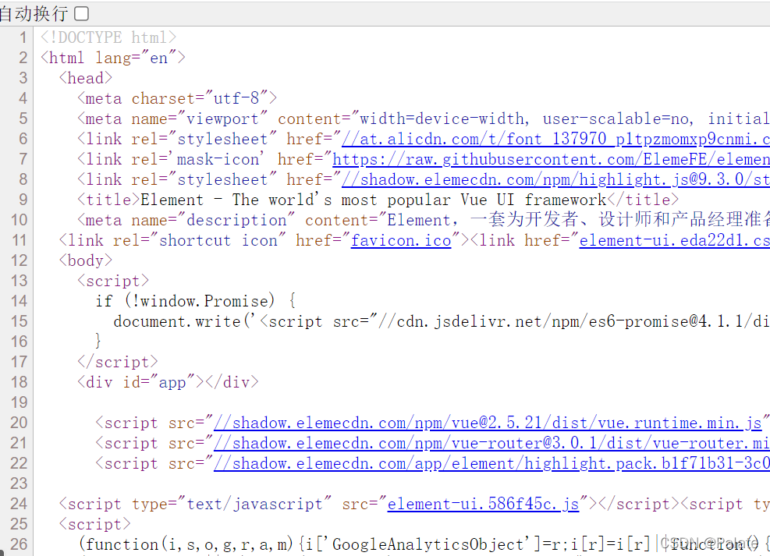Click the div id="app" line
This screenshot has width=770, height=556.
point(168,382)
